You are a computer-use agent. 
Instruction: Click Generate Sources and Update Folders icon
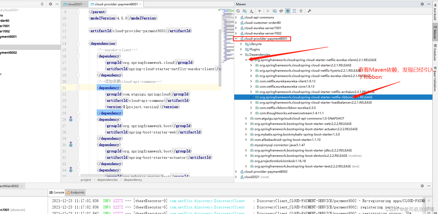(245, 11)
